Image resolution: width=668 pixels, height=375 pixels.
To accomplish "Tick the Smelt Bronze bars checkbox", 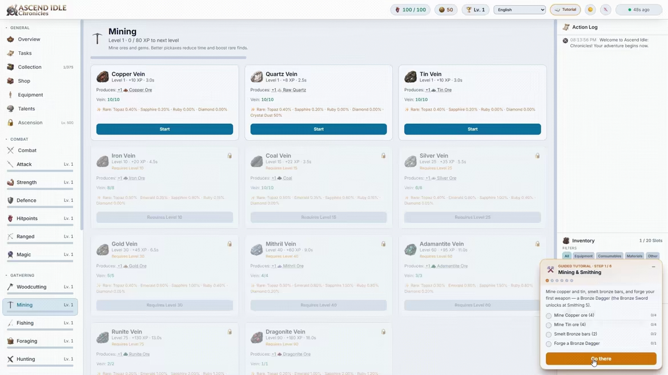I will (x=549, y=334).
